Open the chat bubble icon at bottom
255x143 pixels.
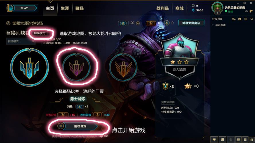(x=214, y=140)
